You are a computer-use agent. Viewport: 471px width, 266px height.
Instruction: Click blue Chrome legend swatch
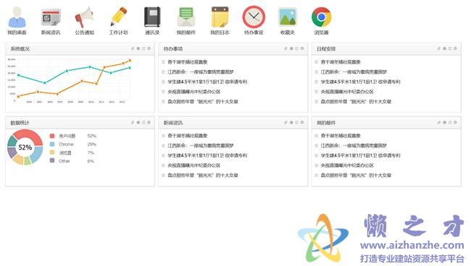52,144
